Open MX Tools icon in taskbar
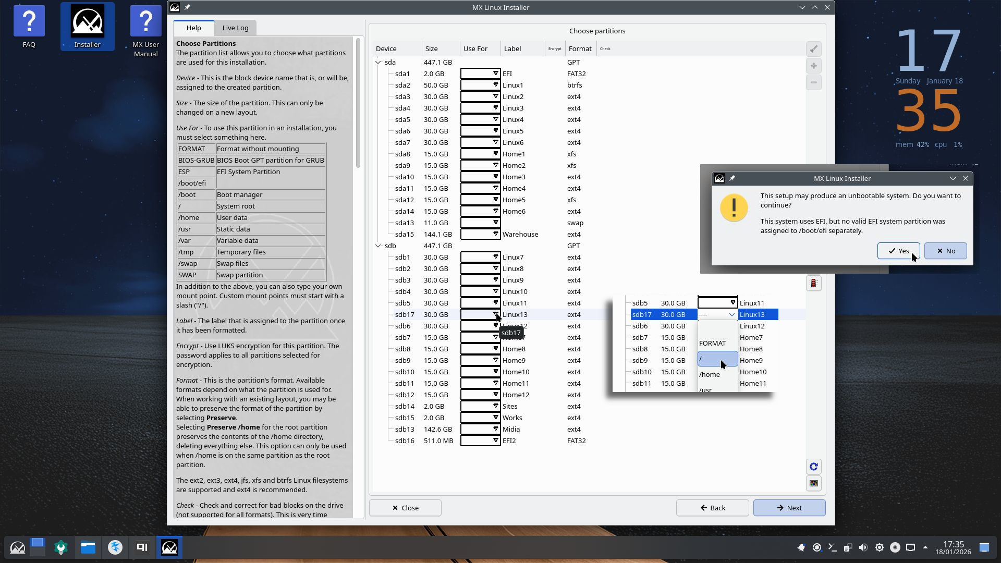1001x563 pixels. [x=61, y=547]
